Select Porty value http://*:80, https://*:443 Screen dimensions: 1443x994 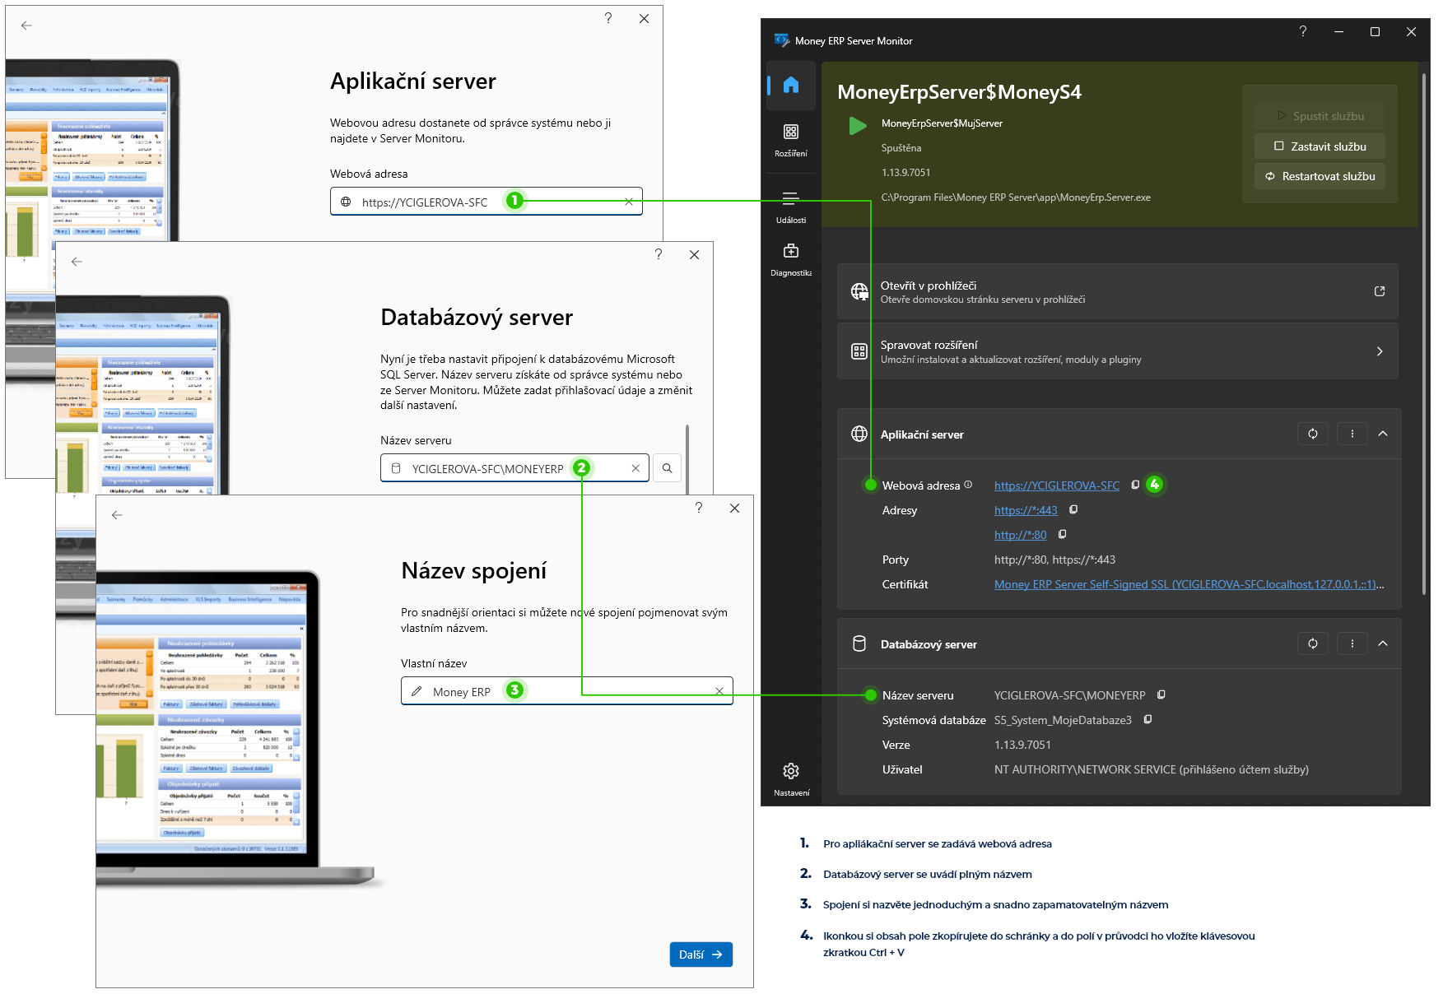[x=1054, y=560]
